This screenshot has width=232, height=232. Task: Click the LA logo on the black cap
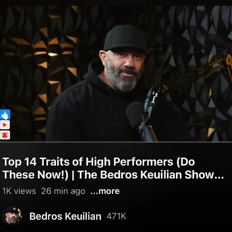pos(132,35)
